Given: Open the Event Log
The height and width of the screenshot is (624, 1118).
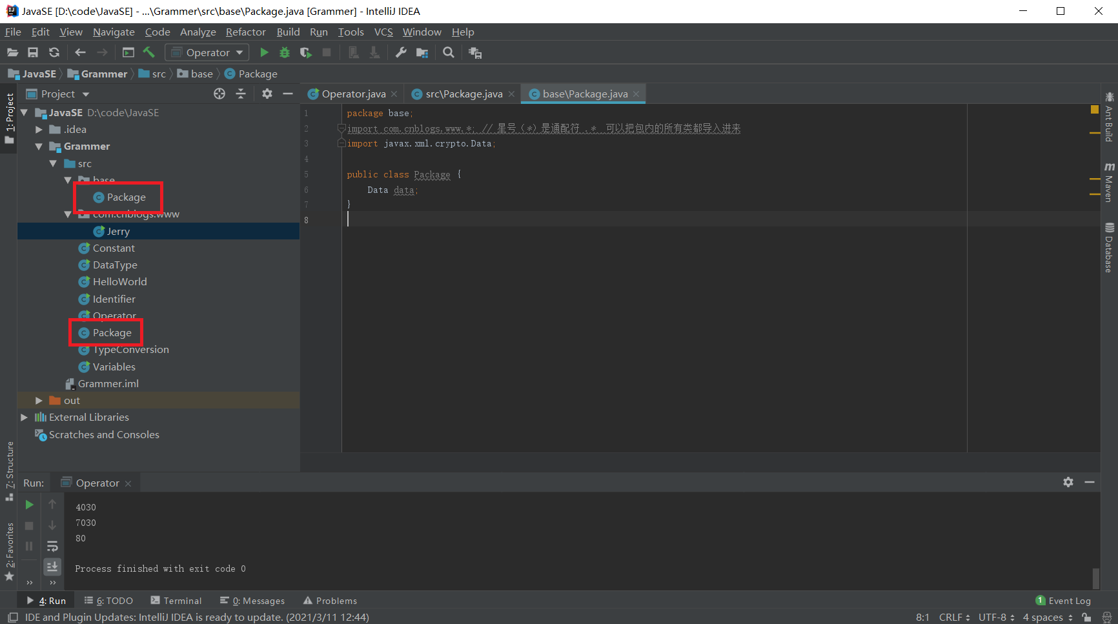Looking at the screenshot, I should pyautogui.click(x=1063, y=601).
